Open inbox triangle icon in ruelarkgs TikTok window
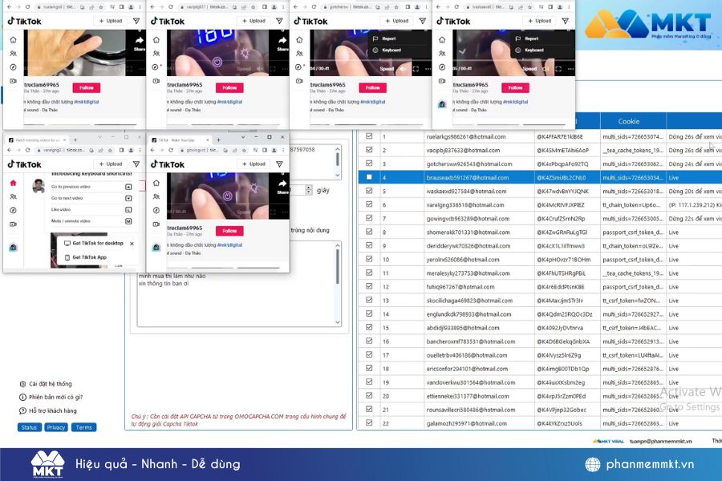Viewport: 722px width, 481px height. 136,21
